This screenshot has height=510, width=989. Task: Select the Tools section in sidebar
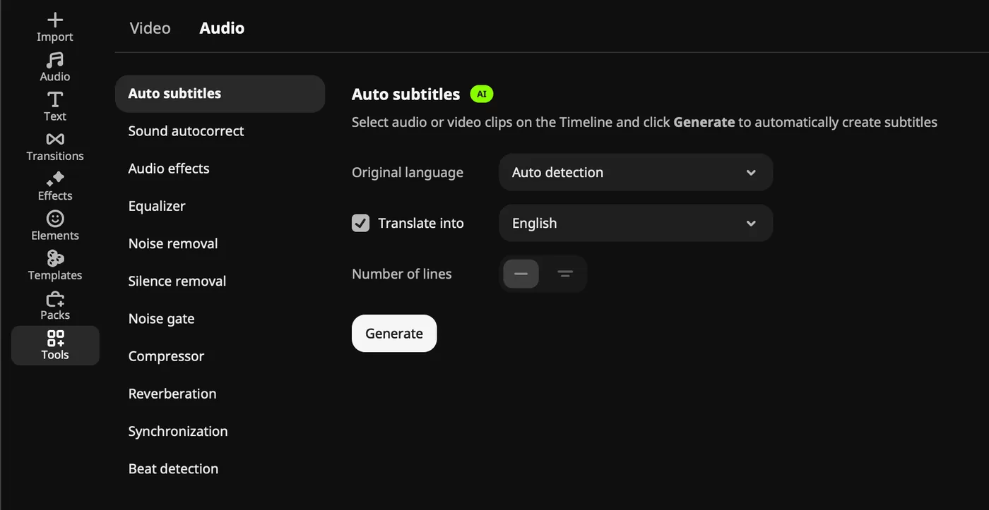(x=55, y=346)
